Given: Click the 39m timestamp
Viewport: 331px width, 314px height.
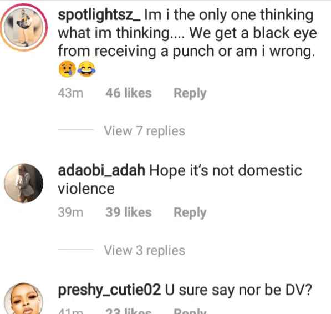Looking at the screenshot, I should pyautogui.click(x=70, y=212).
